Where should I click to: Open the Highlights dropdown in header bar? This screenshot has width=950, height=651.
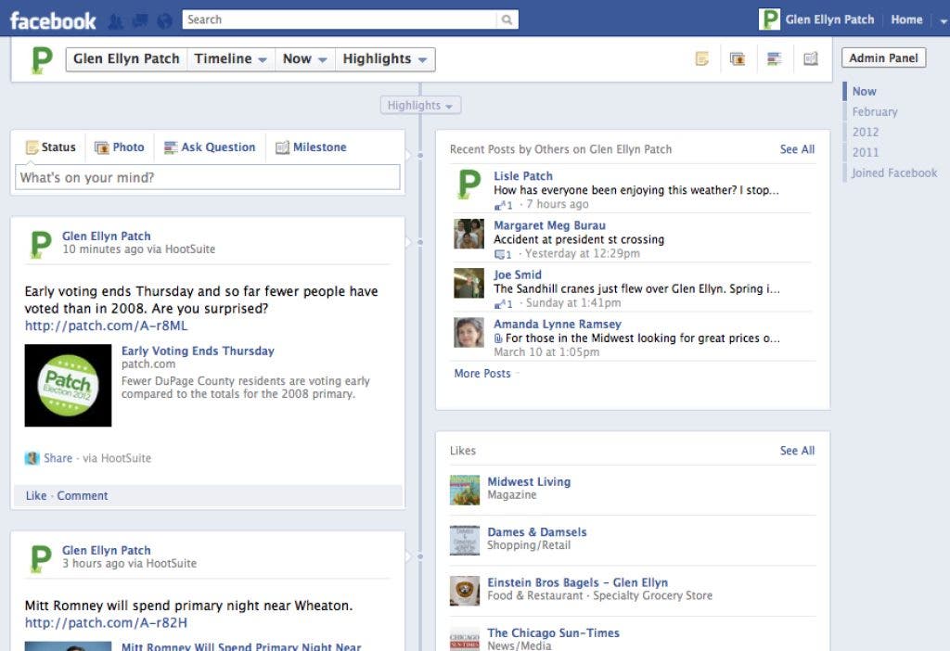pos(385,58)
